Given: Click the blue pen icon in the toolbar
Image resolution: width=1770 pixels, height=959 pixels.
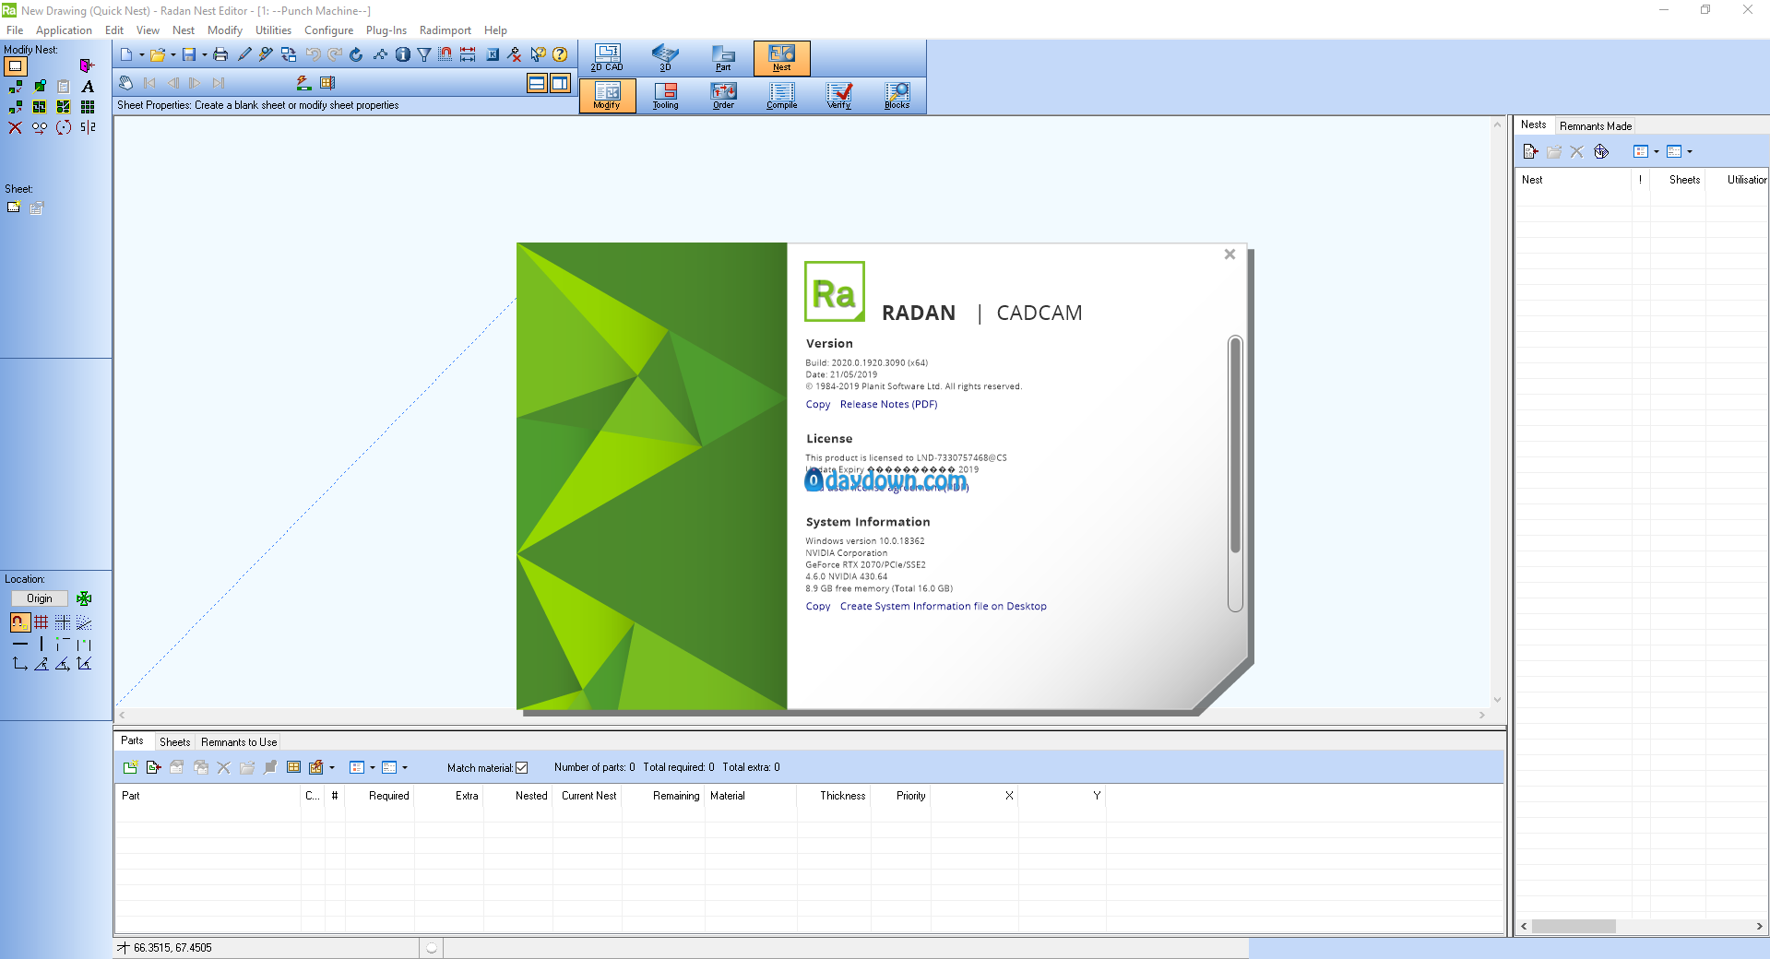Looking at the screenshot, I should (x=244, y=55).
